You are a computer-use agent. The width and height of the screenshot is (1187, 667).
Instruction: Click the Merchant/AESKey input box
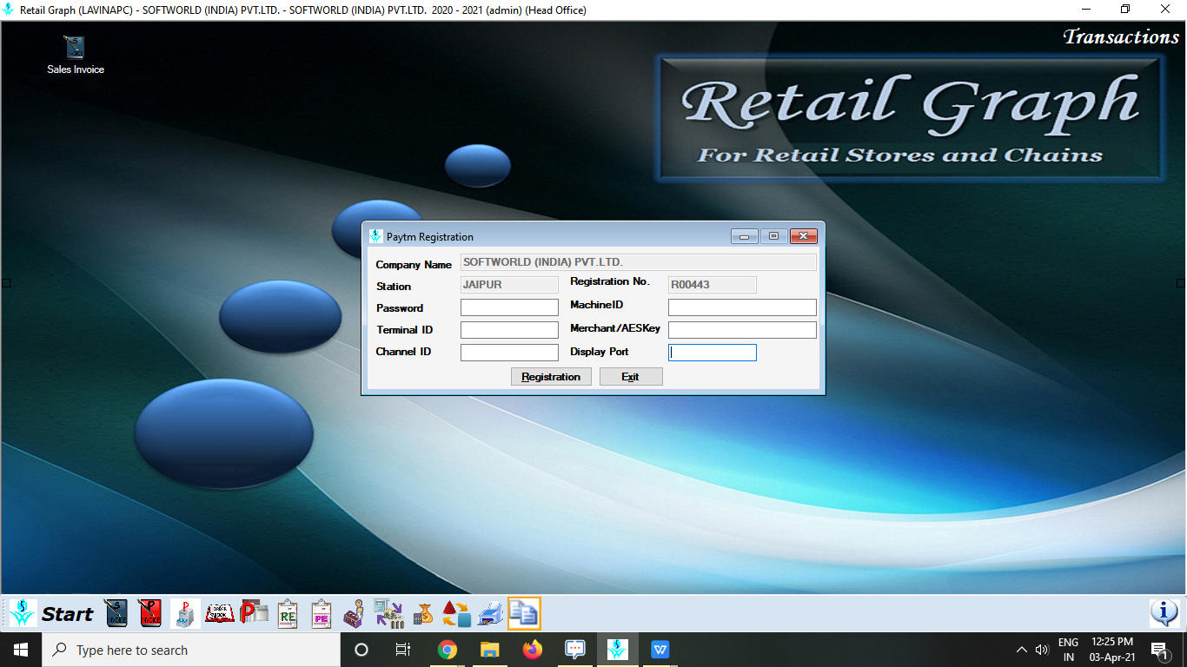coord(742,330)
